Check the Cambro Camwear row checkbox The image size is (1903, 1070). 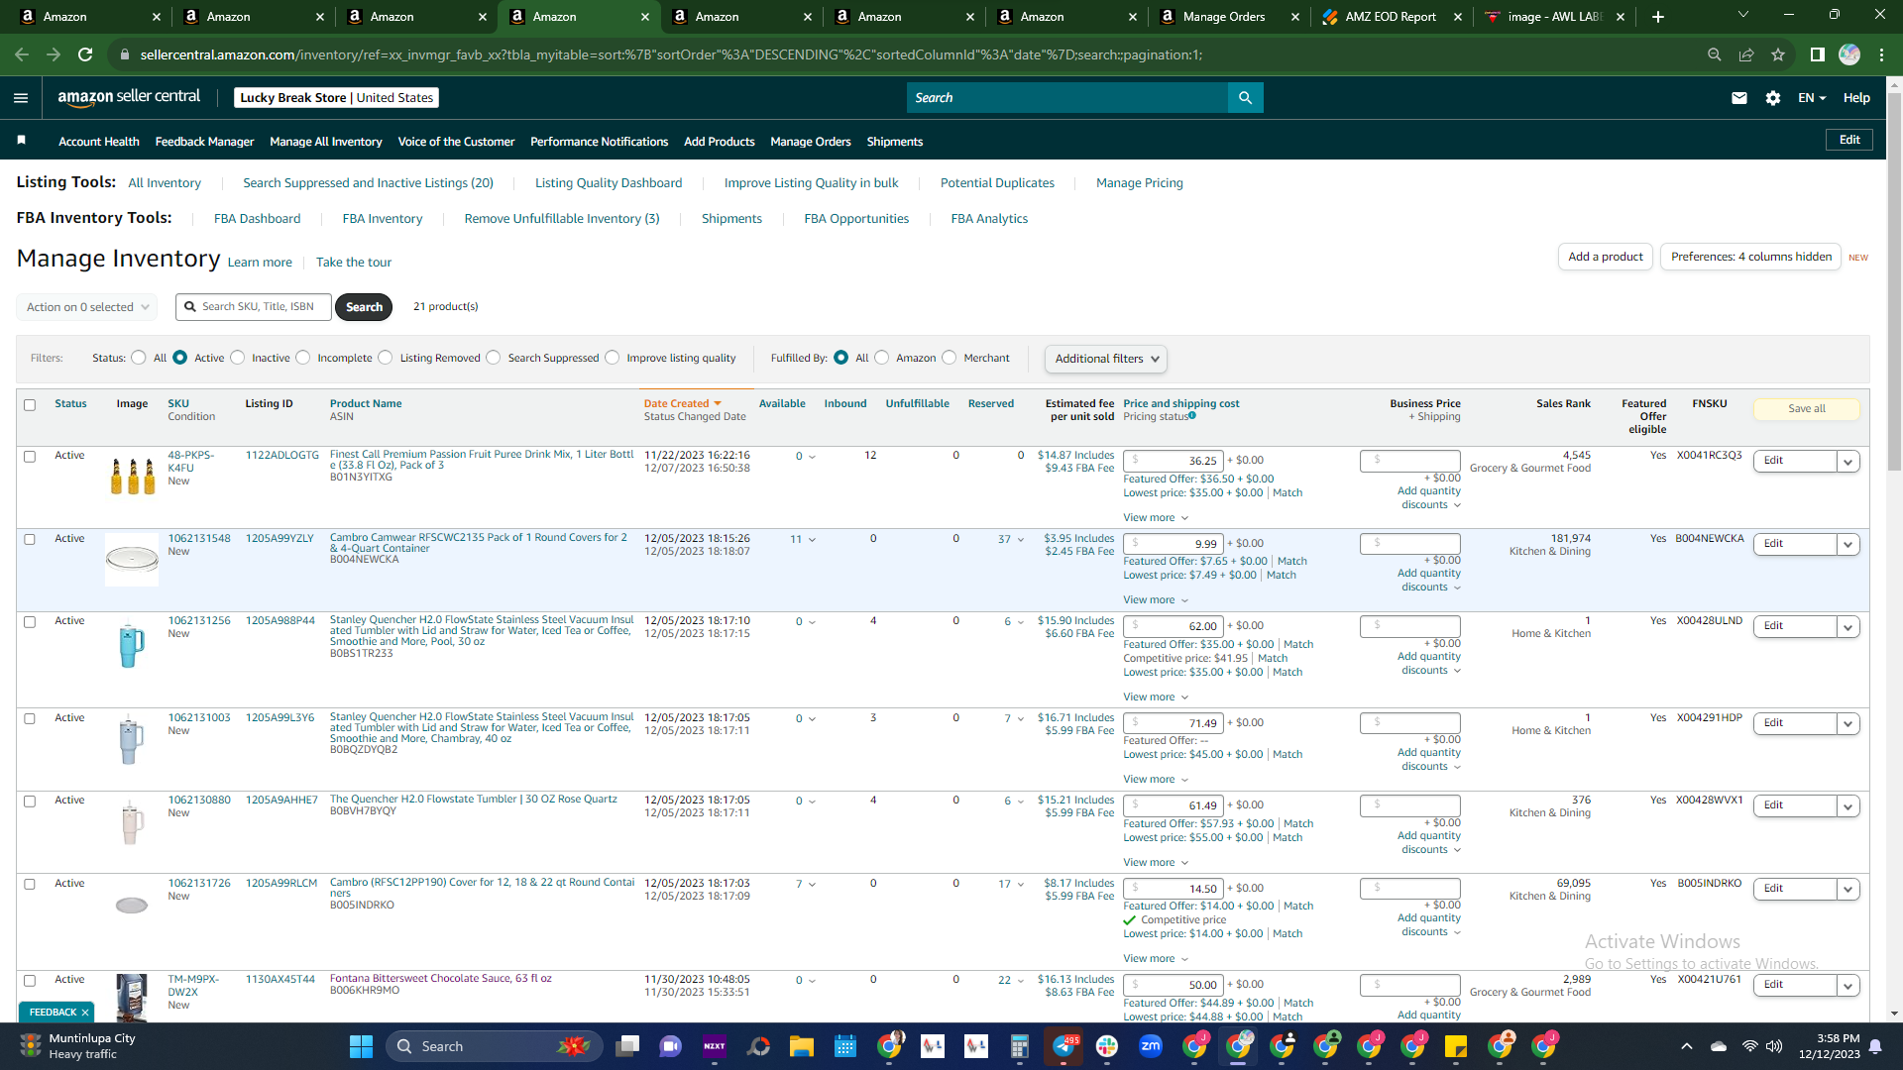tap(30, 540)
